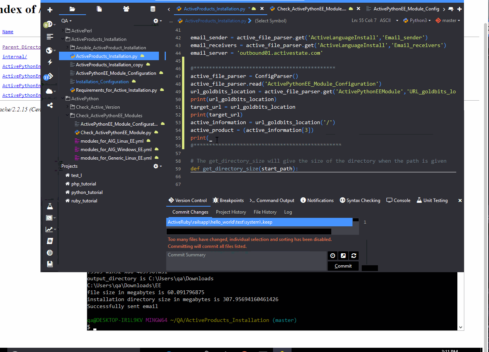The height and width of the screenshot is (352, 489).
Task: Collapse the ActiveProducts_Installation folder
Action: pyautogui.click(x=62, y=39)
